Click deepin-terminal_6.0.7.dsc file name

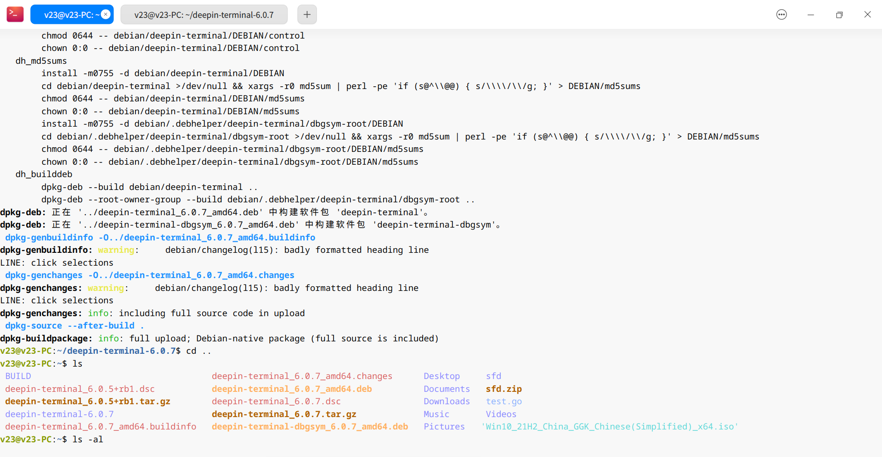[x=276, y=401]
